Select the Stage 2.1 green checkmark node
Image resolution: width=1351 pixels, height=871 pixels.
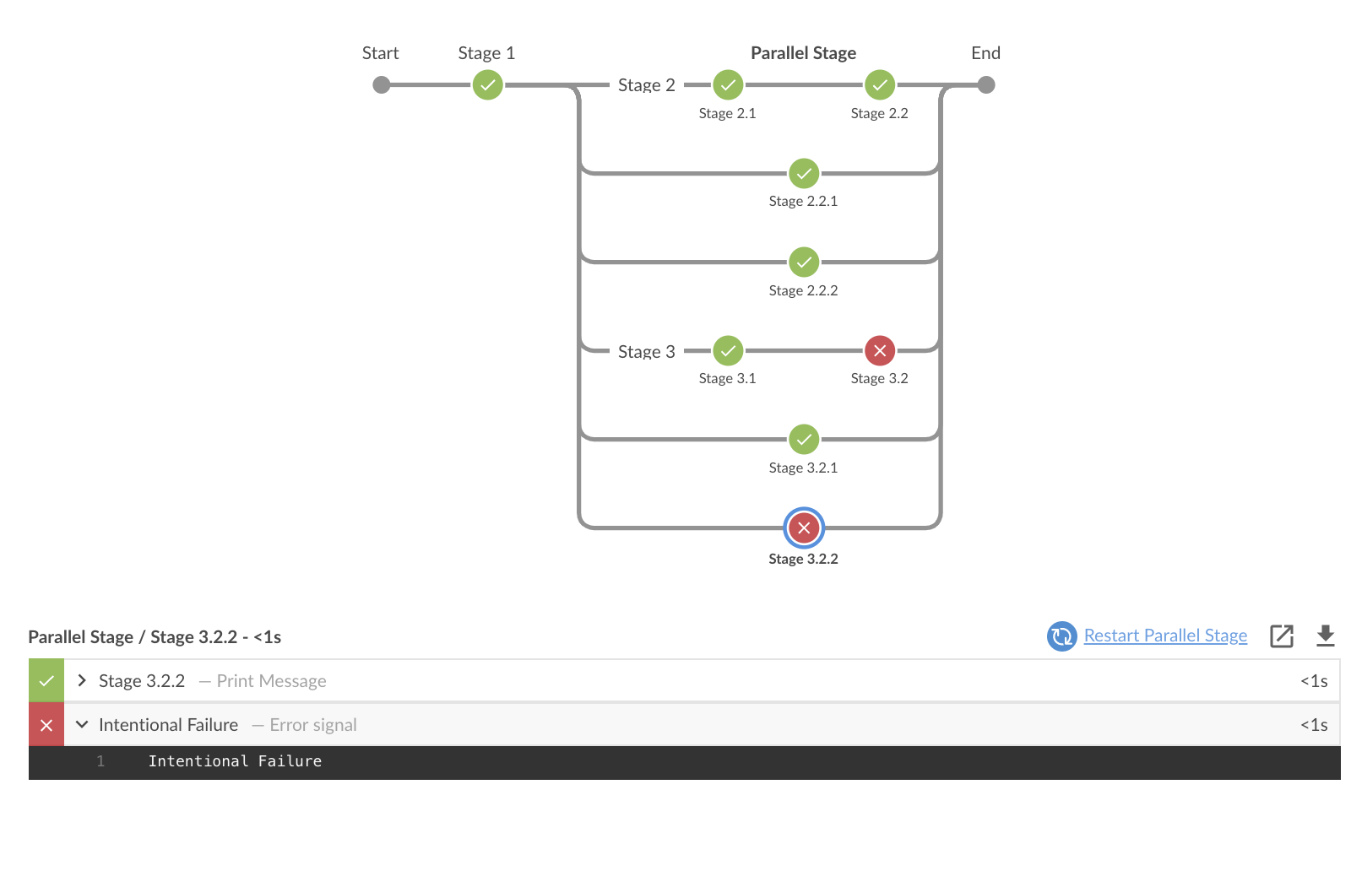[728, 85]
